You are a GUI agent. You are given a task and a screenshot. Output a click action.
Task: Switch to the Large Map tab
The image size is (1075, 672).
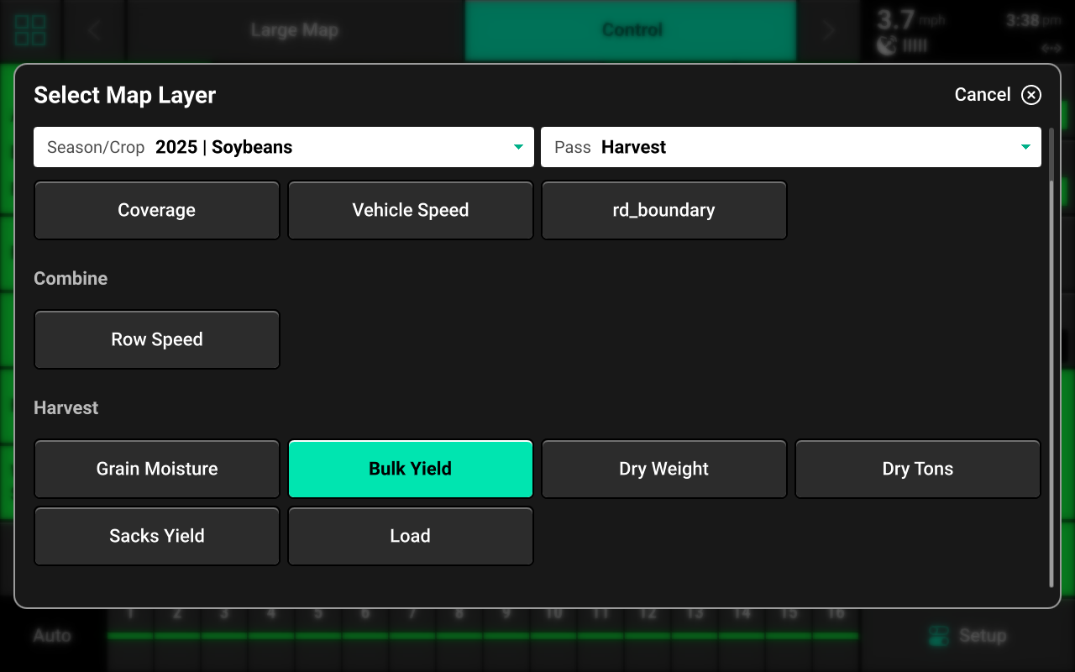tap(294, 30)
